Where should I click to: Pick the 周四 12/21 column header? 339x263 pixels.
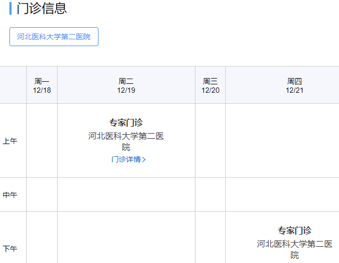coord(294,85)
